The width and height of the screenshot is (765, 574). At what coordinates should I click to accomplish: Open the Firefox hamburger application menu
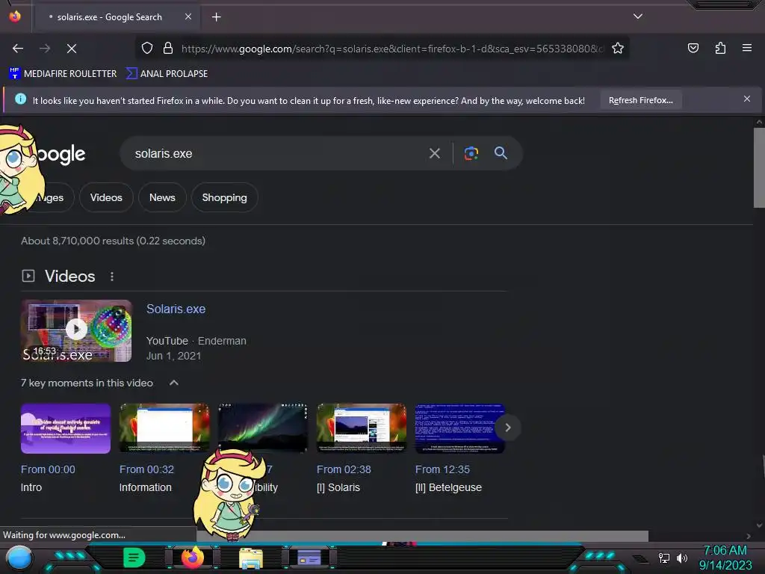pos(746,48)
